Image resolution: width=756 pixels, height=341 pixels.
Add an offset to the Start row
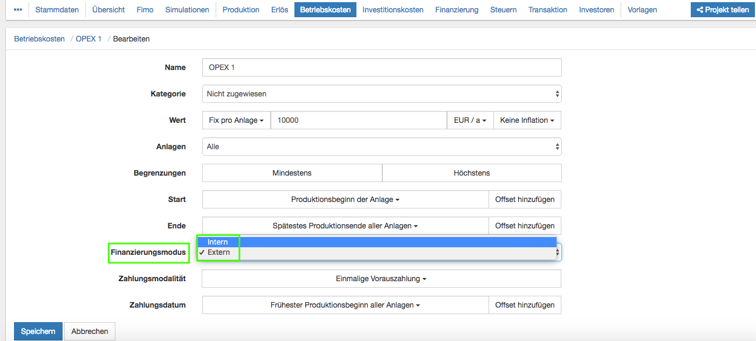[525, 199]
